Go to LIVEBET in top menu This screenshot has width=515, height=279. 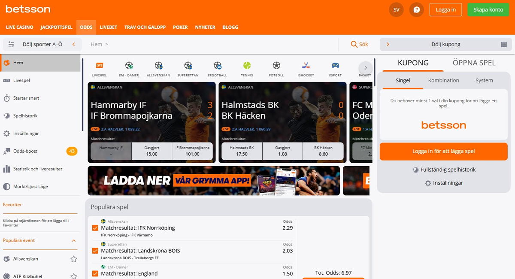[109, 27]
